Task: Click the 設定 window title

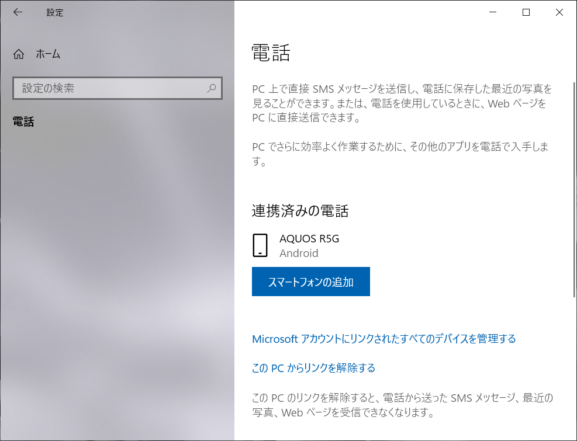Action: [55, 12]
